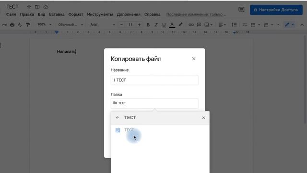Open the Справка menu

pyautogui.click(x=153, y=14)
